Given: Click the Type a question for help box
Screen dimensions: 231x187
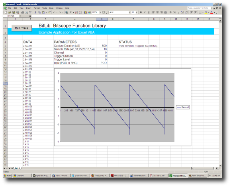Looking at the screenshot, I should click(x=199, y=8).
